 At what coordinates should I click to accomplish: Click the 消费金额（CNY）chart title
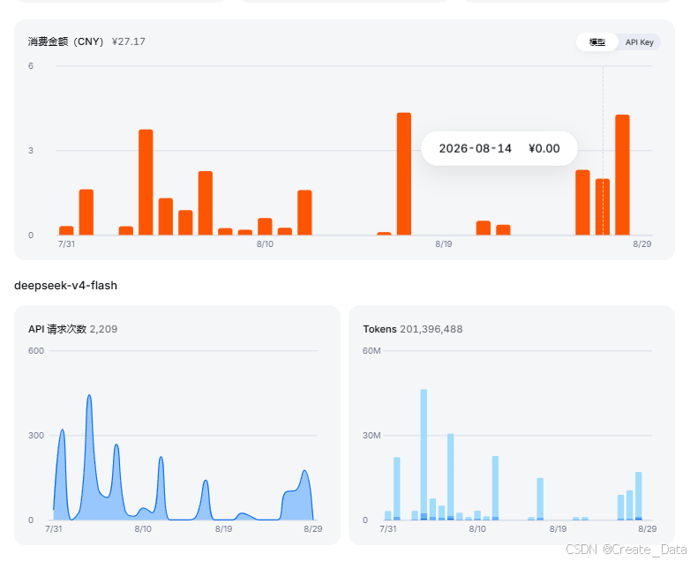(66, 41)
